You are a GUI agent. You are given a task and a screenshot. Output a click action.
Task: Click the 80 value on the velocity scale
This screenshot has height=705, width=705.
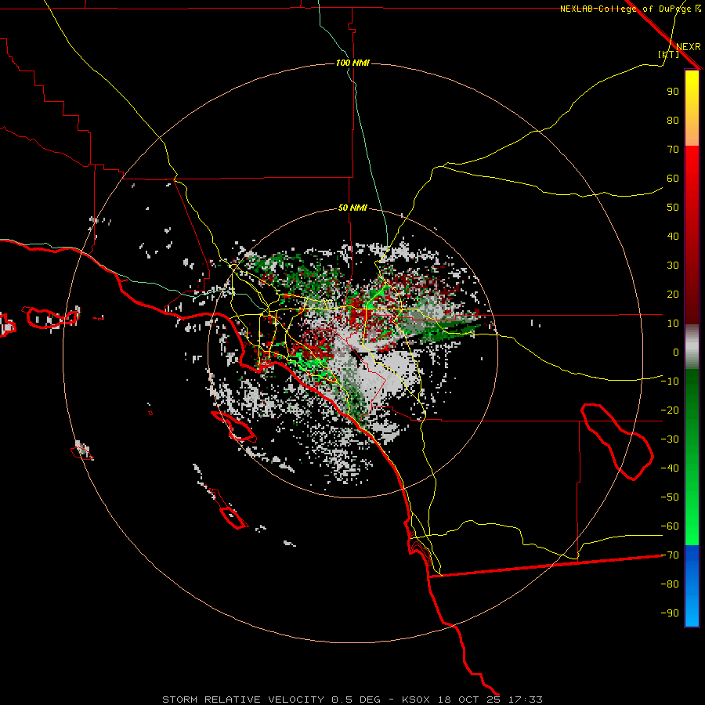click(673, 120)
